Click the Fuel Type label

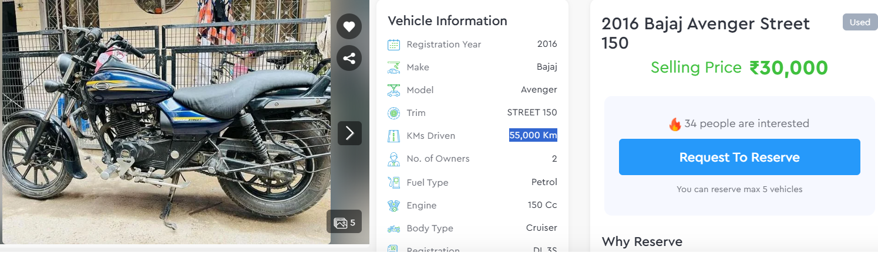[428, 183]
